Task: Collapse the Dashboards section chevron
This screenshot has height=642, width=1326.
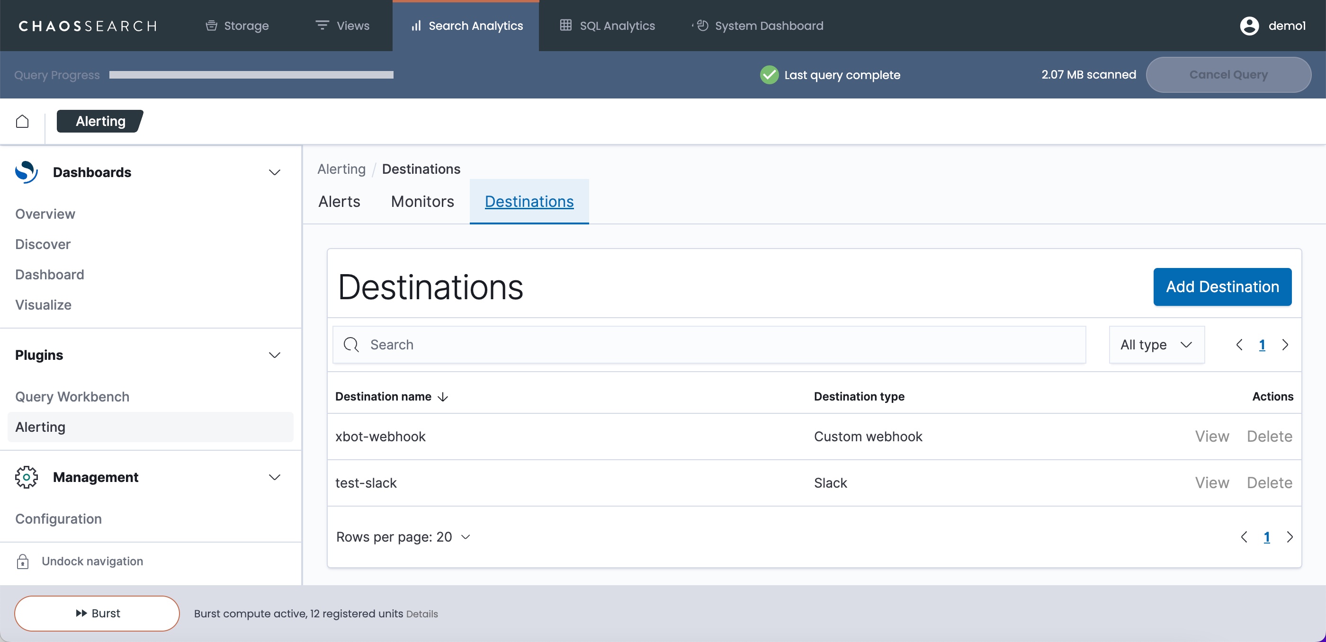Action: point(274,172)
